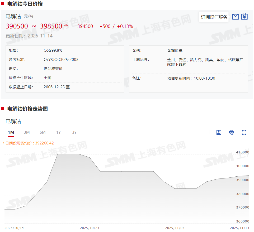Click the 390500 ~ 398500 price range

tap(34, 26)
